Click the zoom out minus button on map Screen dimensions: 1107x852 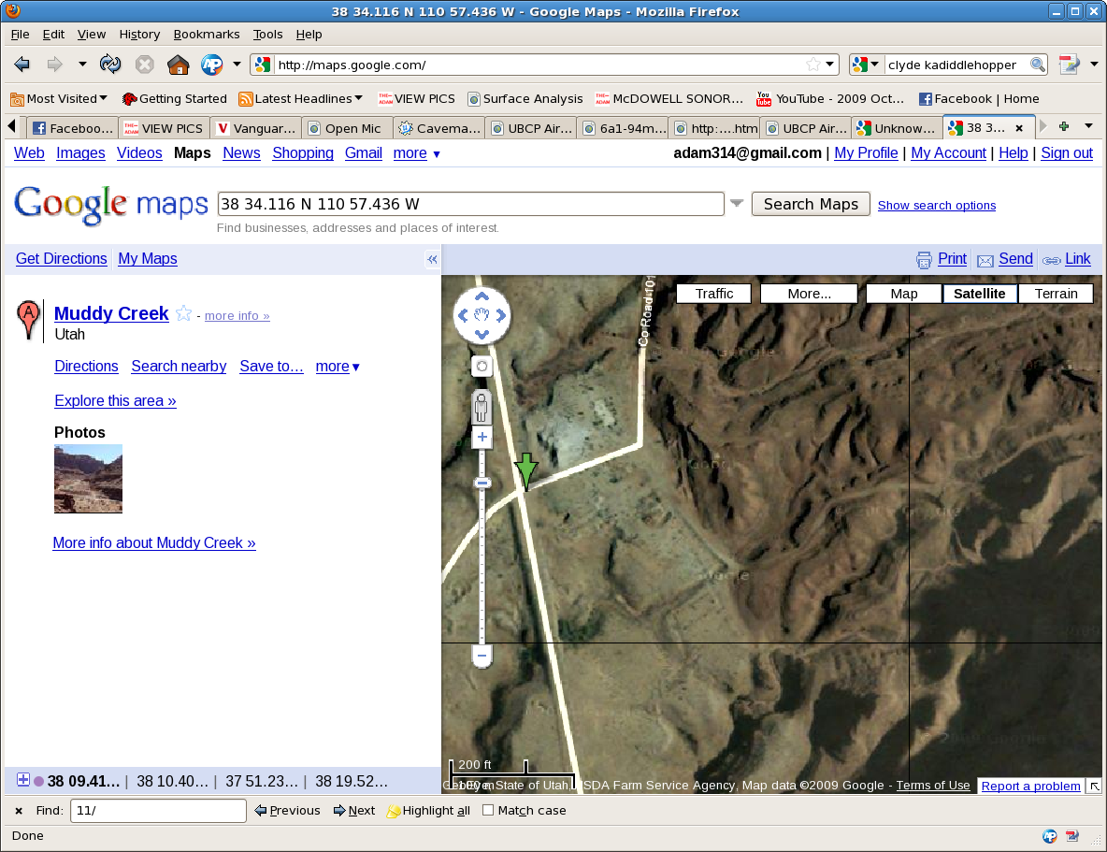(x=482, y=656)
